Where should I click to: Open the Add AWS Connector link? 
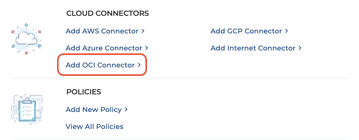(102, 31)
